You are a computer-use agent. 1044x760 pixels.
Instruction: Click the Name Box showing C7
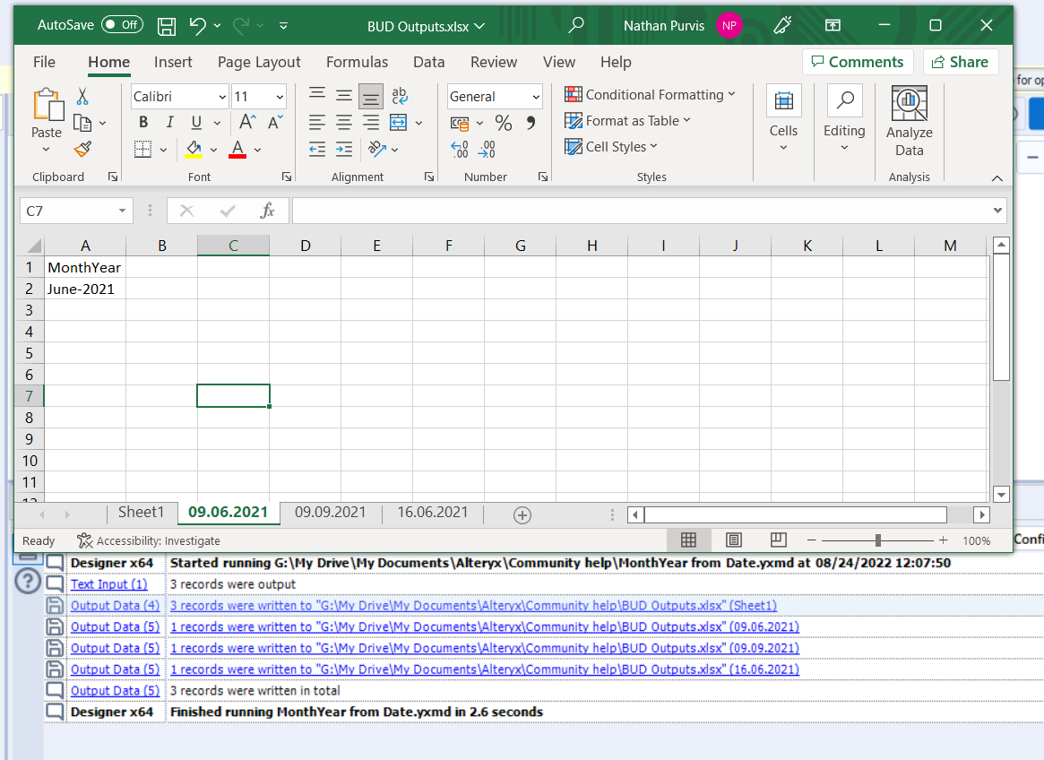[69, 210]
